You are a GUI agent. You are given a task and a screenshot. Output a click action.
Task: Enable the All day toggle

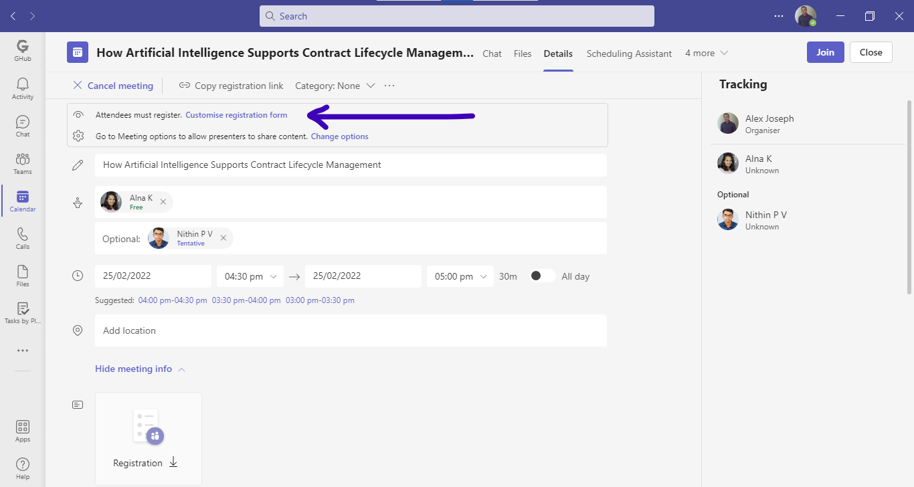click(541, 276)
